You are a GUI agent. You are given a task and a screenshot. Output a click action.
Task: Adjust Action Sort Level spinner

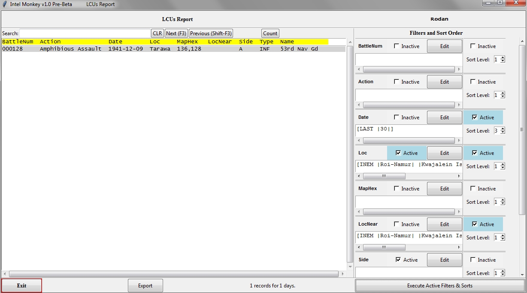(x=499, y=95)
